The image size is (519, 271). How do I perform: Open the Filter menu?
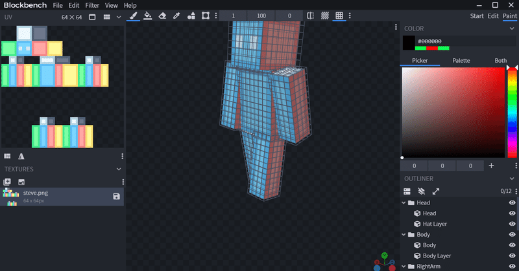[92, 5]
